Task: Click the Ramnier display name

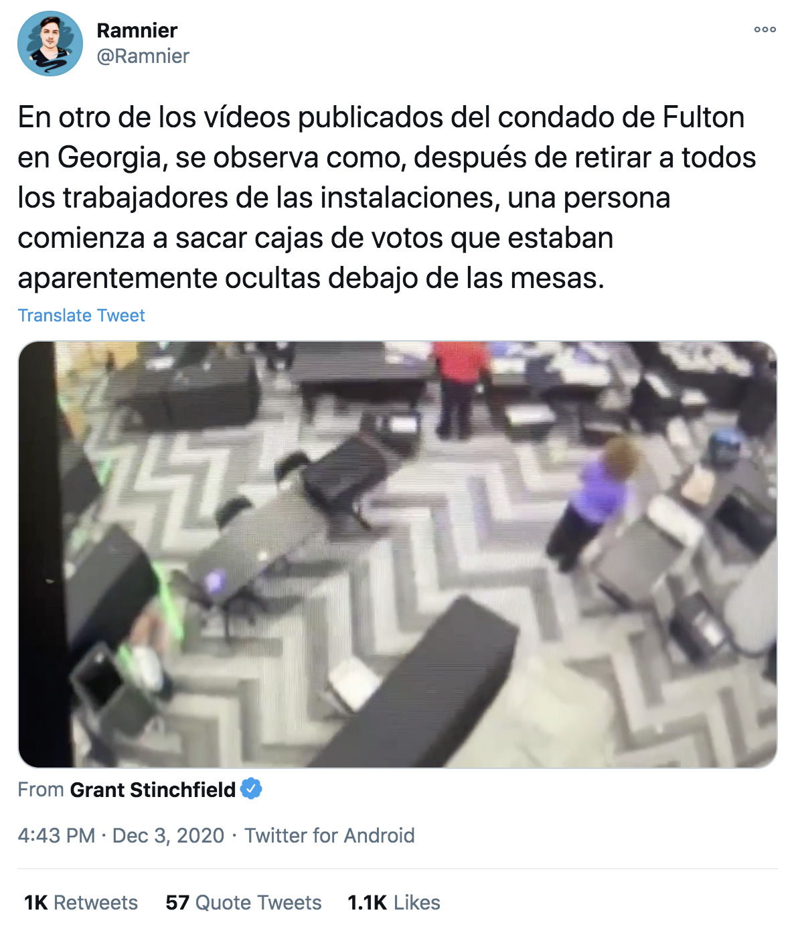Action: point(137,31)
